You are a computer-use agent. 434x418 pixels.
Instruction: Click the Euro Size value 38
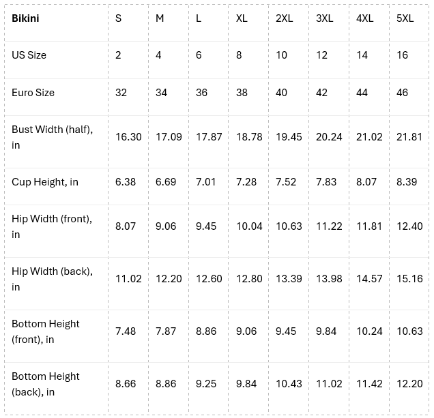[x=242, y=93]
